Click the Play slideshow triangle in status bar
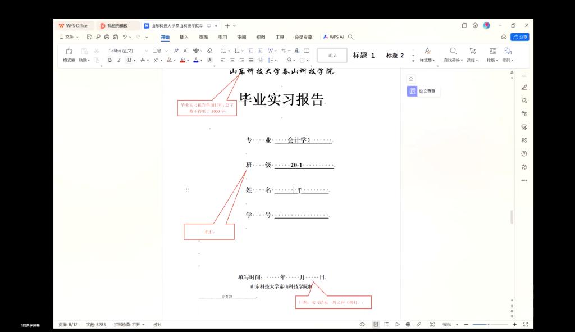575x332 pixels. pos(397,324)
